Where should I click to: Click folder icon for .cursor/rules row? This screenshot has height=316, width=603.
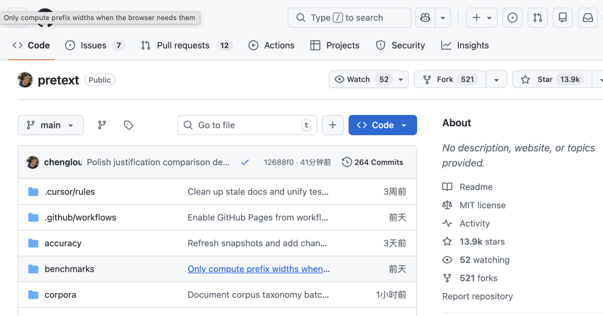[x=33, y=191]
